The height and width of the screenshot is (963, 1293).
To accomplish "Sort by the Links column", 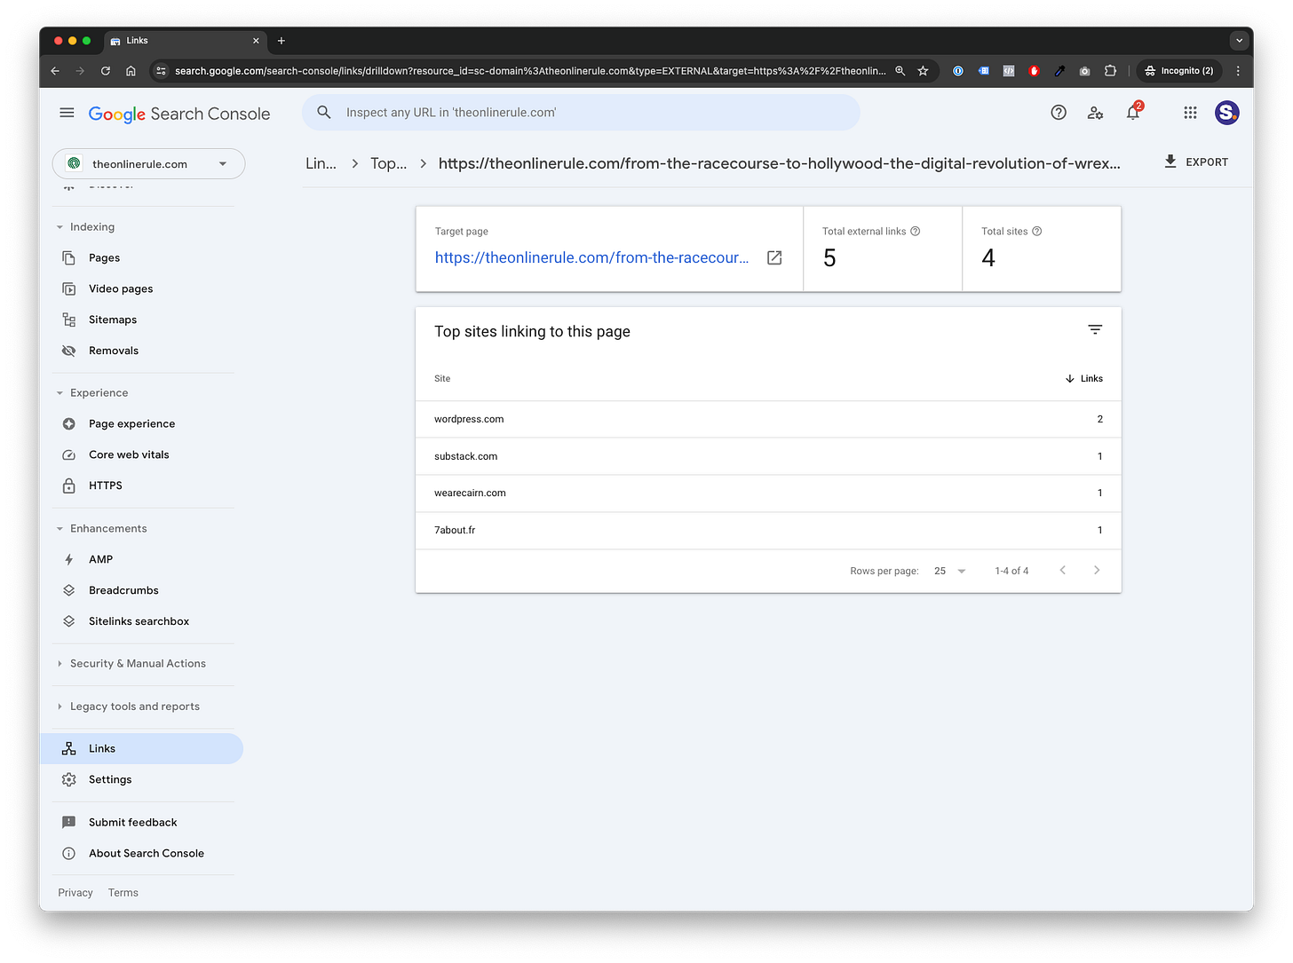I will (x=1084, y=379).
